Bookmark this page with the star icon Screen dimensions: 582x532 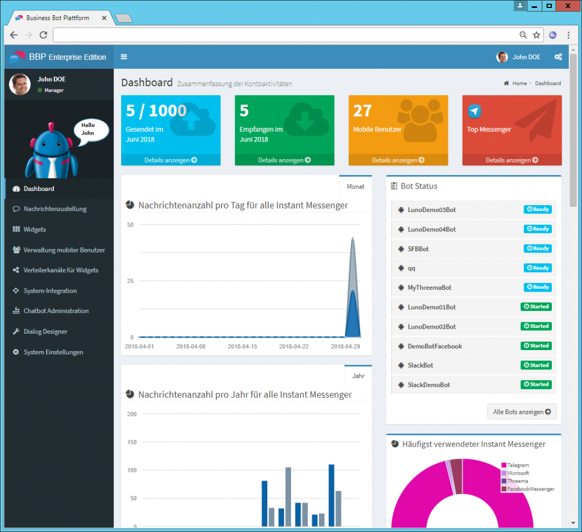(x=537, y=35)
